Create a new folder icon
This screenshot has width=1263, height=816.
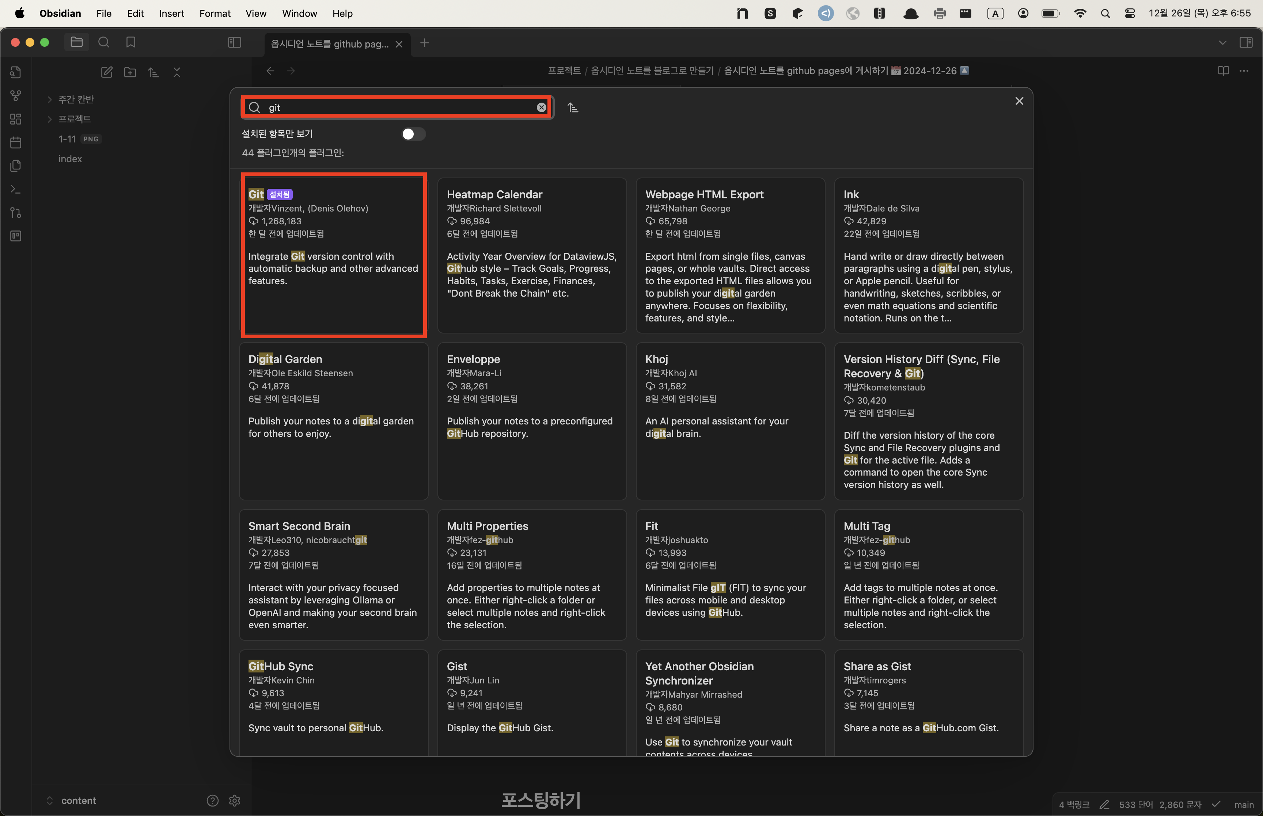pyautogui.click(x=130, y=72)
